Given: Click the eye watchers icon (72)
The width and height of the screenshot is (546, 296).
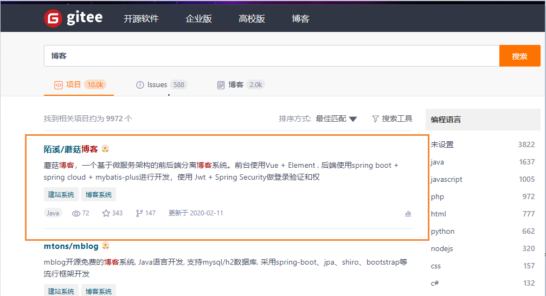Looking at the screenshot, I should 76,213.
